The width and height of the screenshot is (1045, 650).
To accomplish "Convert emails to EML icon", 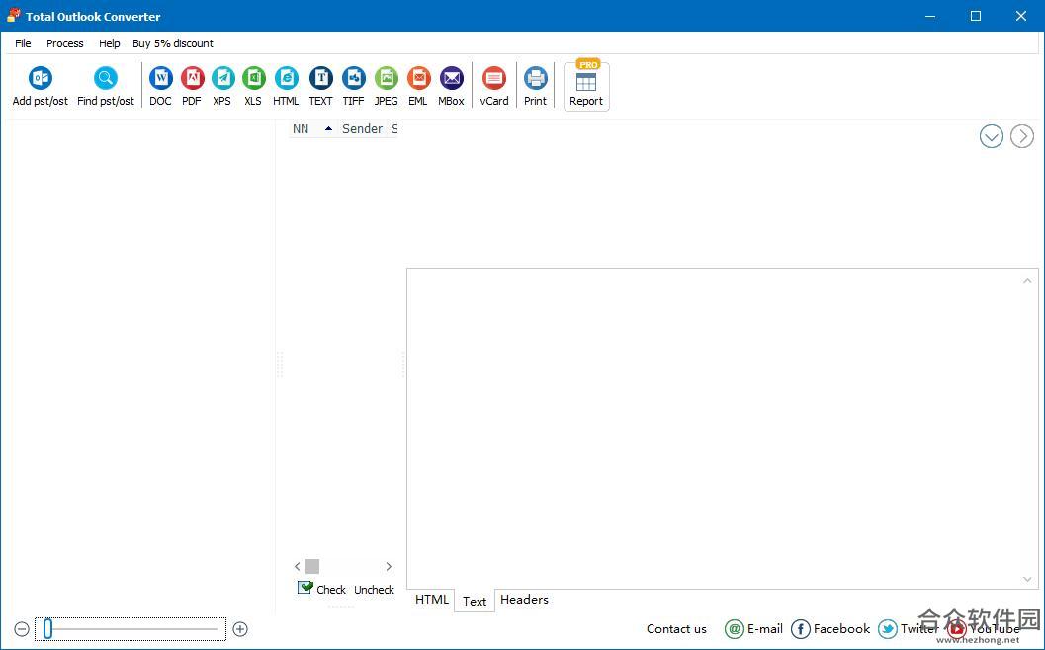I will point(418,79).
